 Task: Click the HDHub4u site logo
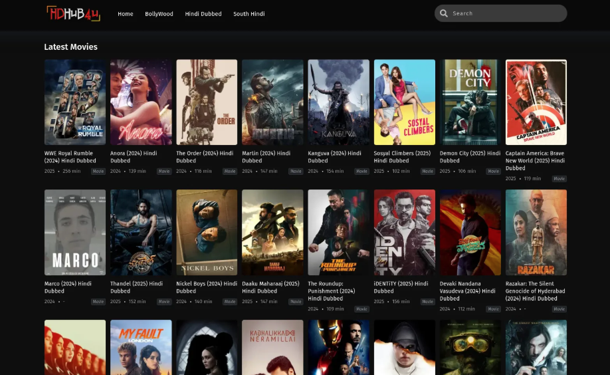[x=74, y=13]
